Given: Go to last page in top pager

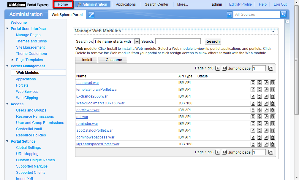Looking at the screenshot, I should [x=224, y=68].
